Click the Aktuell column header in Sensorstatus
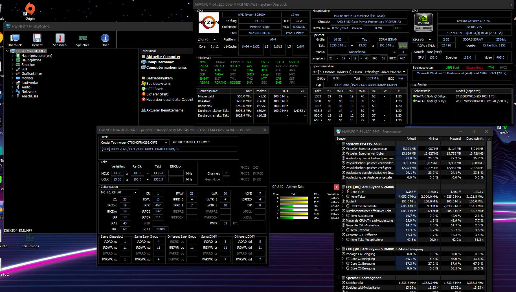Image resolution: width=516 pixels, height=292 pixels. [x=406, y=139]
